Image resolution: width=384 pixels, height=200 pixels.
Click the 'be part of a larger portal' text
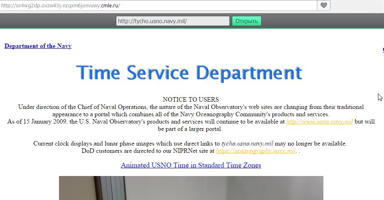point(191,129)
